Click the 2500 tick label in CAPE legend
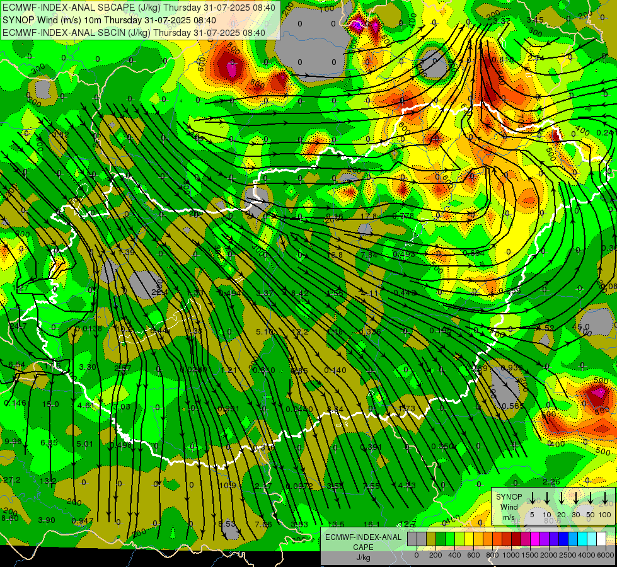 click(x=567, y=555)
